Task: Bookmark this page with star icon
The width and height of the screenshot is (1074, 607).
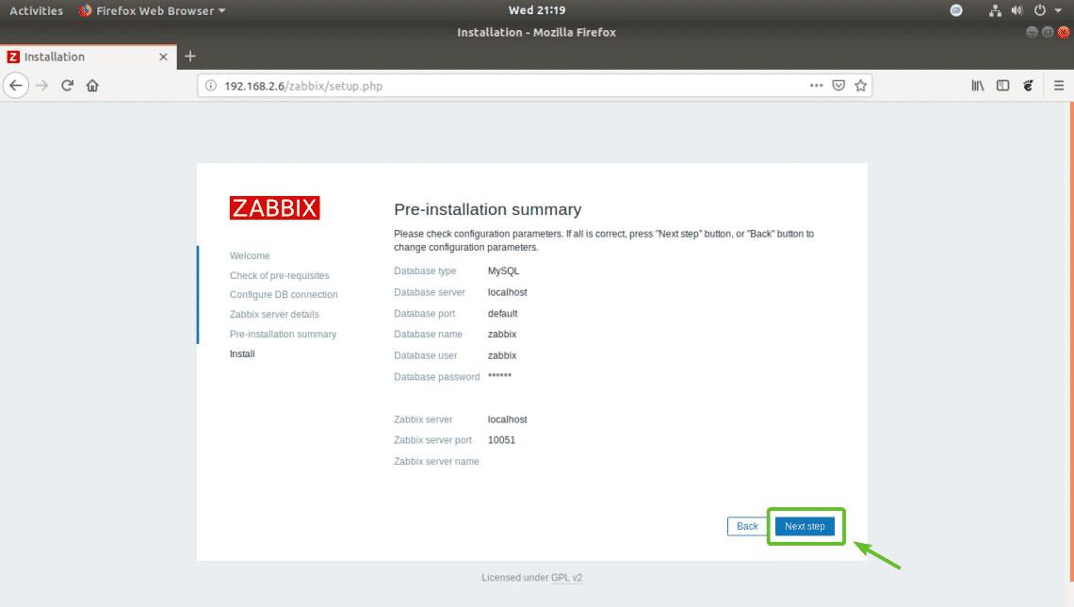Action: pyautogui.click(x=861, y=86)
